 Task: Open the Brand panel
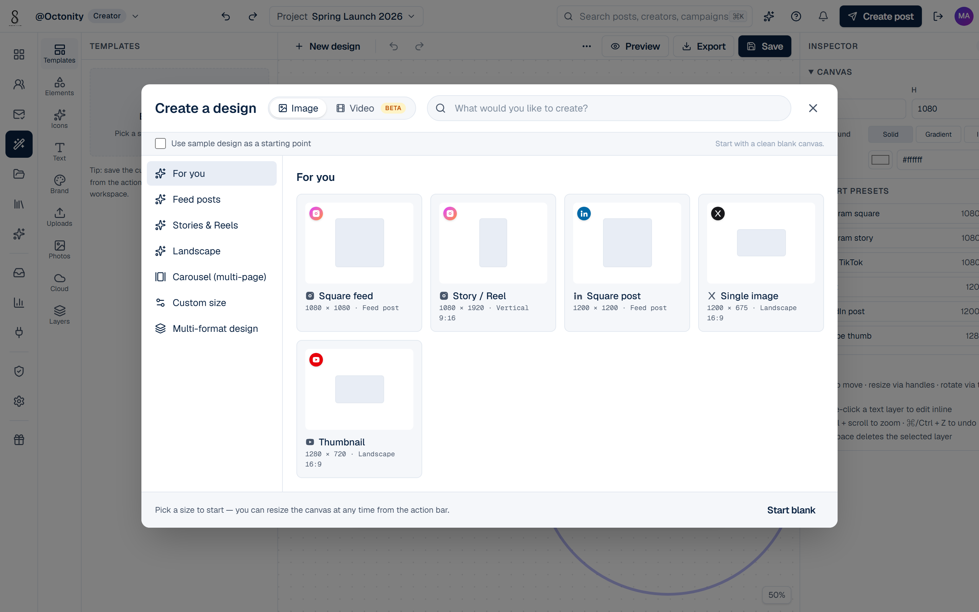point(59,184)
